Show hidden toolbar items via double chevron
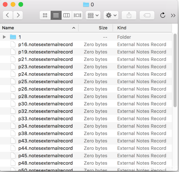The image size is (179, 172). tap(173, 15)
